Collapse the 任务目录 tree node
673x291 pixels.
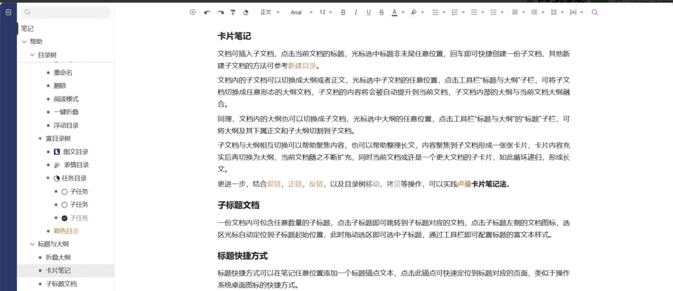tap(48, 178)
